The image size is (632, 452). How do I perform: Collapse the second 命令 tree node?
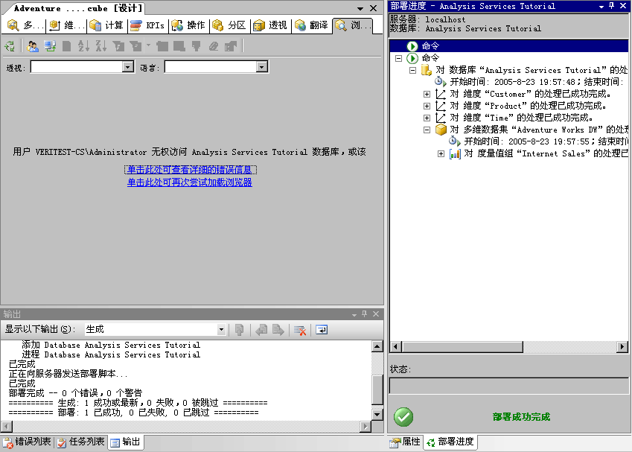(x=398, y=58)
